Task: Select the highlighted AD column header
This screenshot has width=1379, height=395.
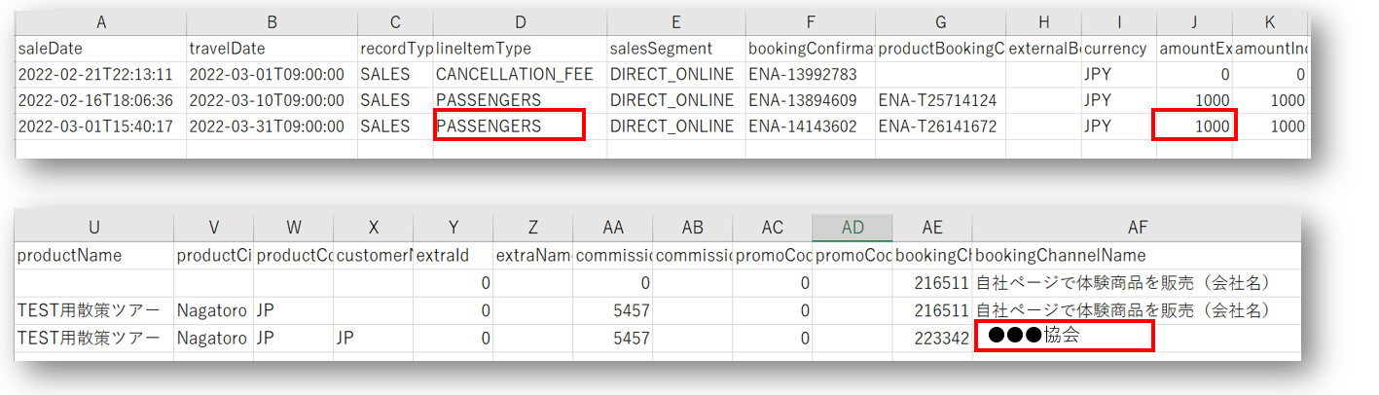Action: point(852,227)
